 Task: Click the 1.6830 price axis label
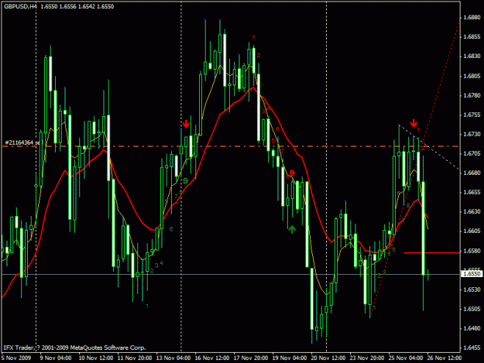pyautogui.click(x=472, y=57)
